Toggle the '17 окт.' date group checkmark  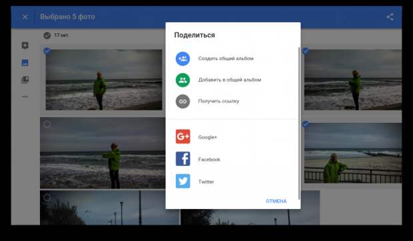point(47,35)
